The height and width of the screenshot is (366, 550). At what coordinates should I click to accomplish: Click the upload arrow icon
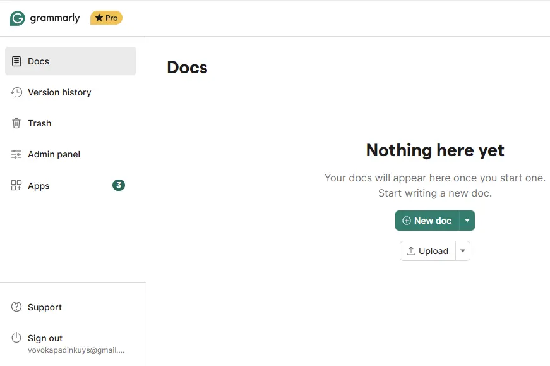(x=410, y=251)
